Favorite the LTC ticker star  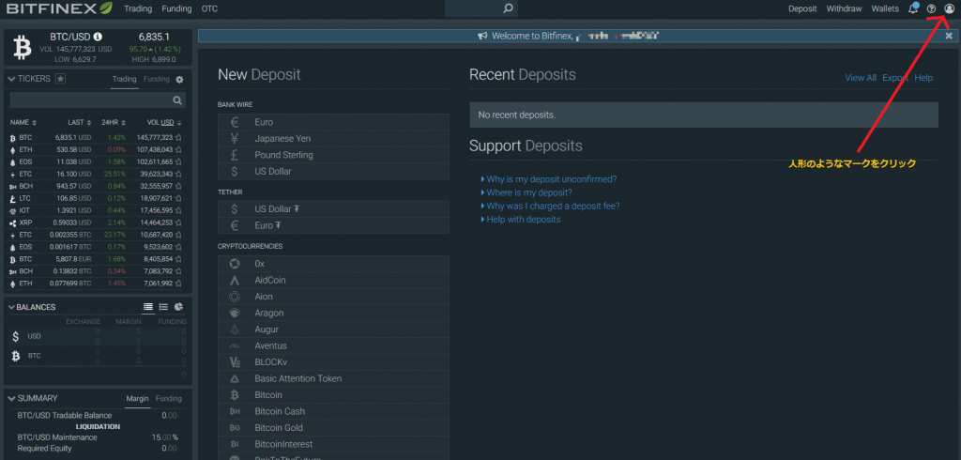[178, 198]
